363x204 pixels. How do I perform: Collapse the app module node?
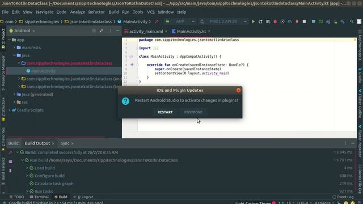[x=10, y=40]
